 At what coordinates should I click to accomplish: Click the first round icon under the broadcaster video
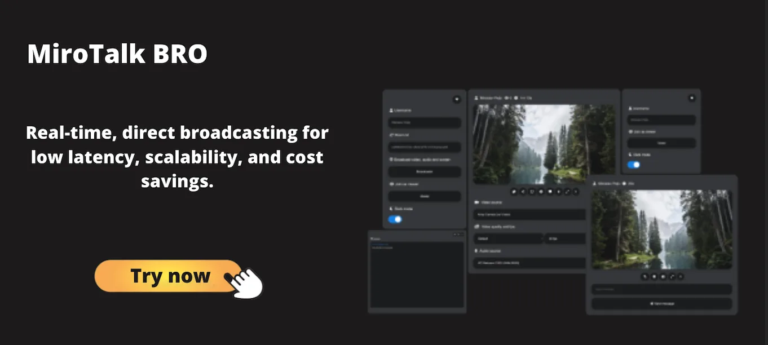pyautogui.click(x=514, y=192)
